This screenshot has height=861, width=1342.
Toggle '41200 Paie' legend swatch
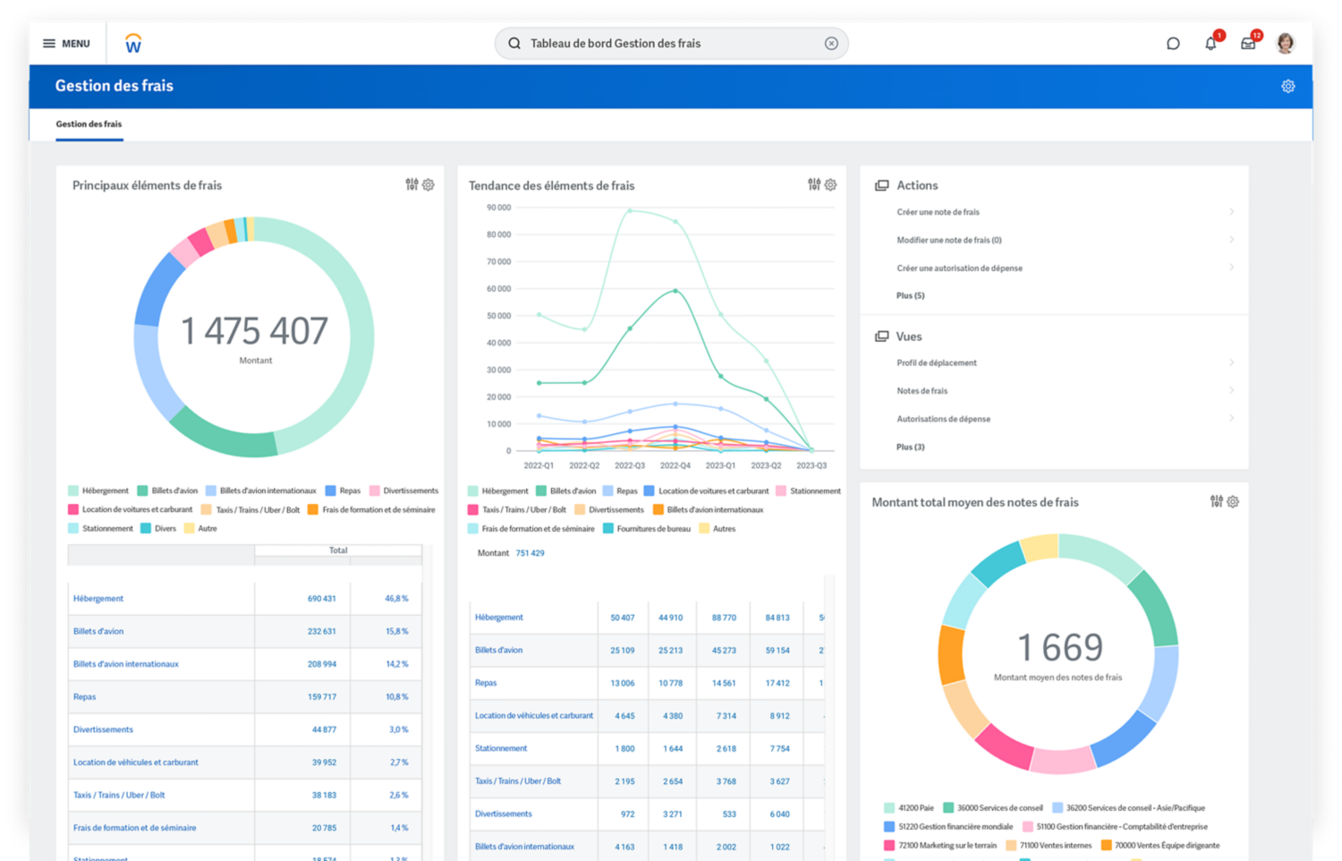889,807
